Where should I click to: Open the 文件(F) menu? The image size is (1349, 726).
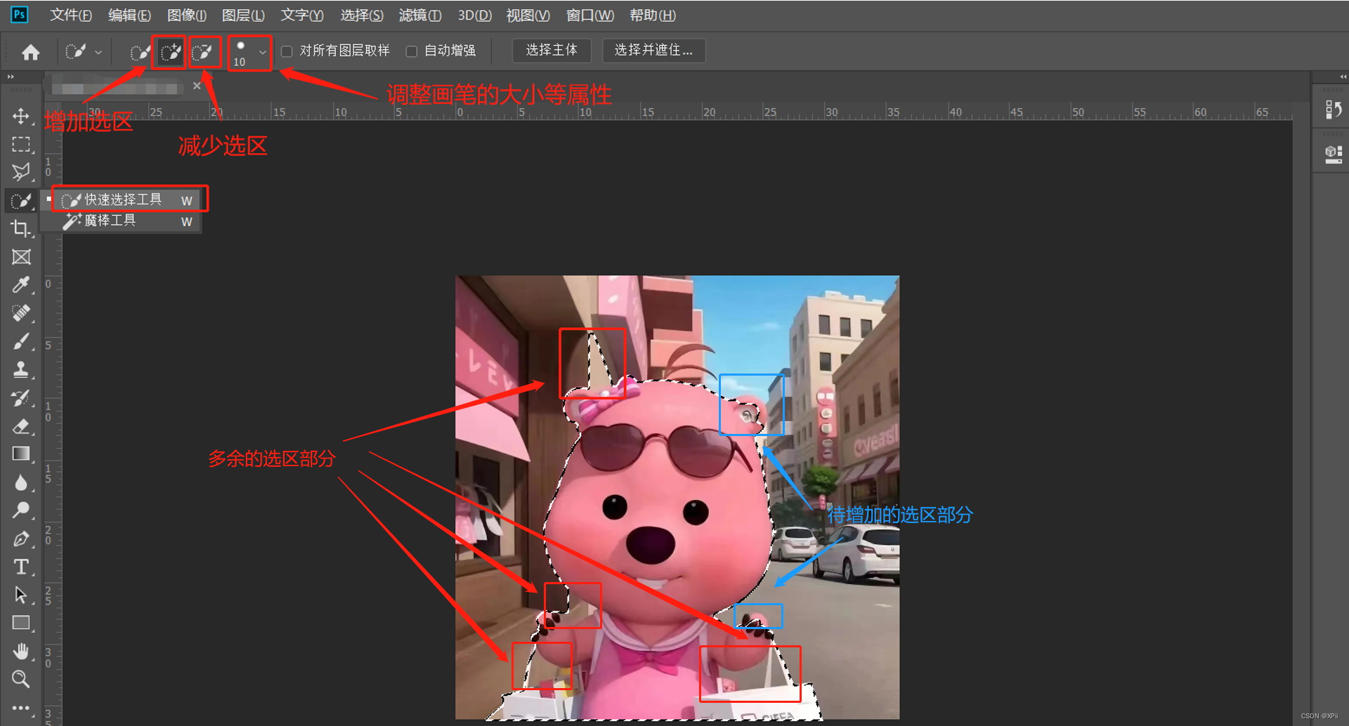tap(71, 15)
